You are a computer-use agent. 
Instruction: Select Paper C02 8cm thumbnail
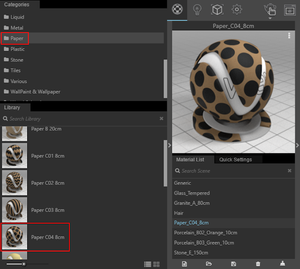pos(15,183)
